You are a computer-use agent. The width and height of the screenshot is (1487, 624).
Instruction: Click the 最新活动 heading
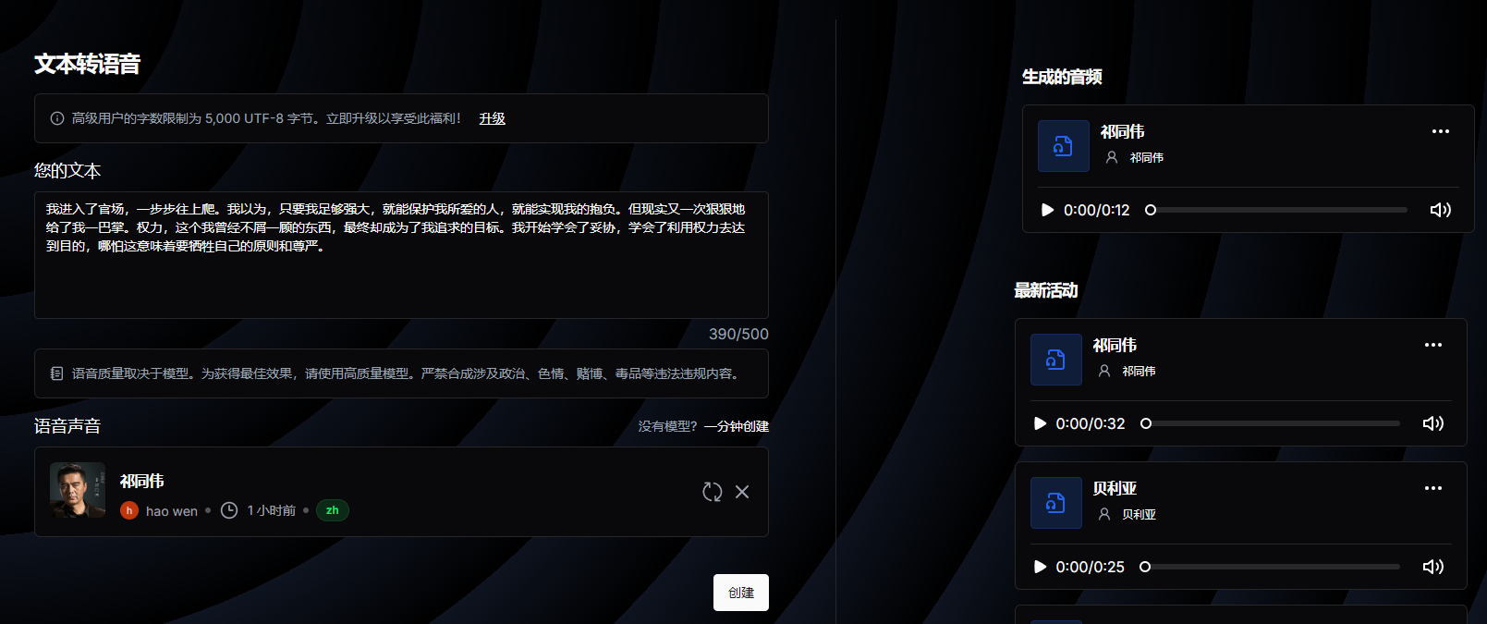pyautogui.click(x=1046, y=290)
